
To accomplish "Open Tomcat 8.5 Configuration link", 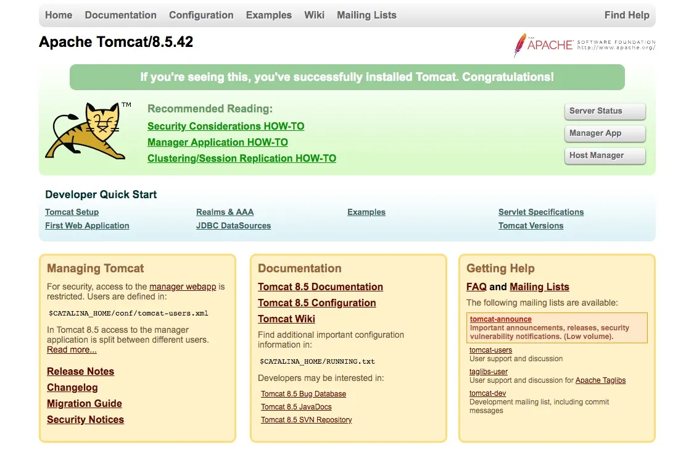I will 316,303.
